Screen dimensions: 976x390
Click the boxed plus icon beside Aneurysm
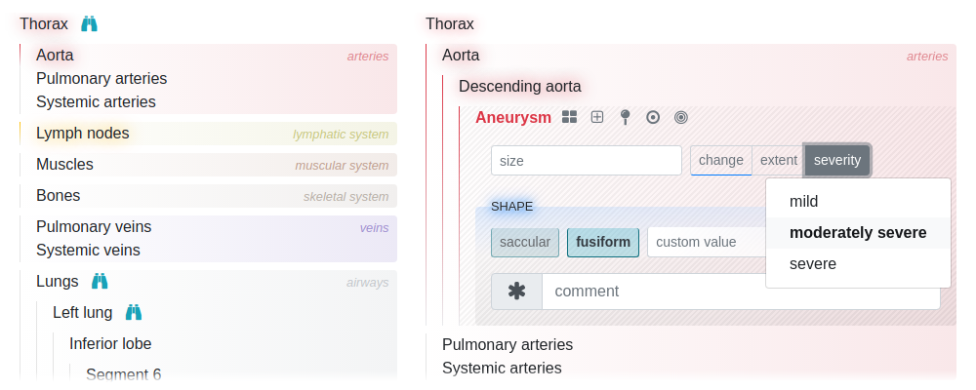click(597, 117)
